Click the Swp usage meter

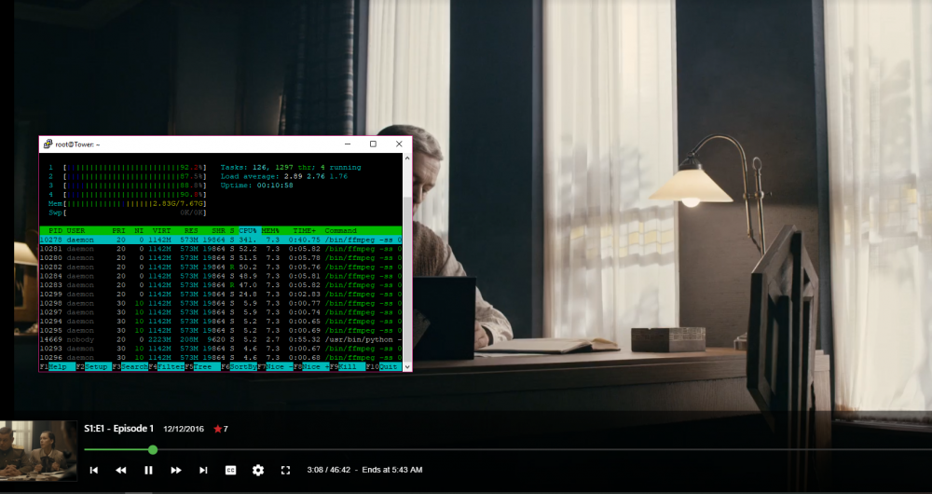click(127, 213)
